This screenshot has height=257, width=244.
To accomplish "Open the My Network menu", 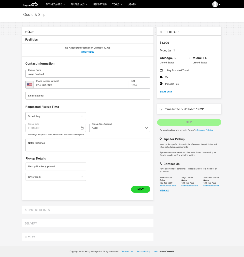I will (56, 4).
